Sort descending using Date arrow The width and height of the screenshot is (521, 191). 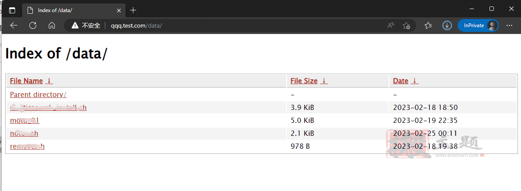pos(414,81)
